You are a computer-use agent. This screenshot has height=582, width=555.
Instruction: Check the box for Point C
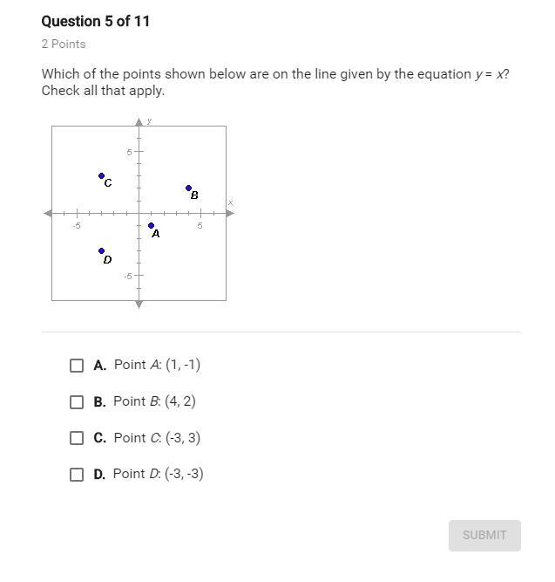77,438
